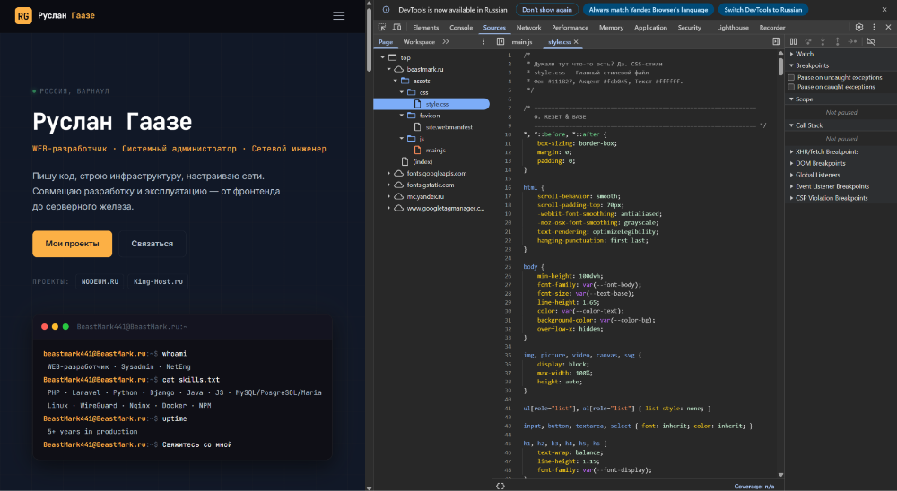Screen dimensions: 897x491
Task: Collapse the css folder
Action: (402, 92)
